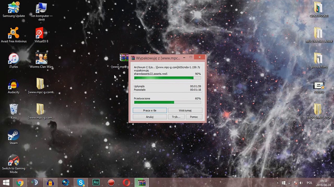Click the 90% file percentage
Screen dimensions: 334x187
[198, 74]
